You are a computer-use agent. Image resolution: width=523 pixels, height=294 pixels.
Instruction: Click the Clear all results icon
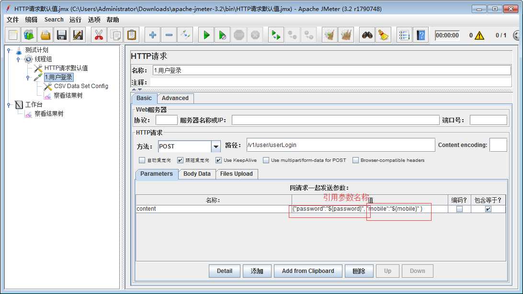(346, 35)
